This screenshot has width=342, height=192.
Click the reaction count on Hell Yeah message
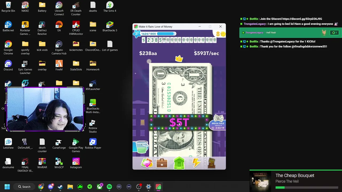[334, 33]
